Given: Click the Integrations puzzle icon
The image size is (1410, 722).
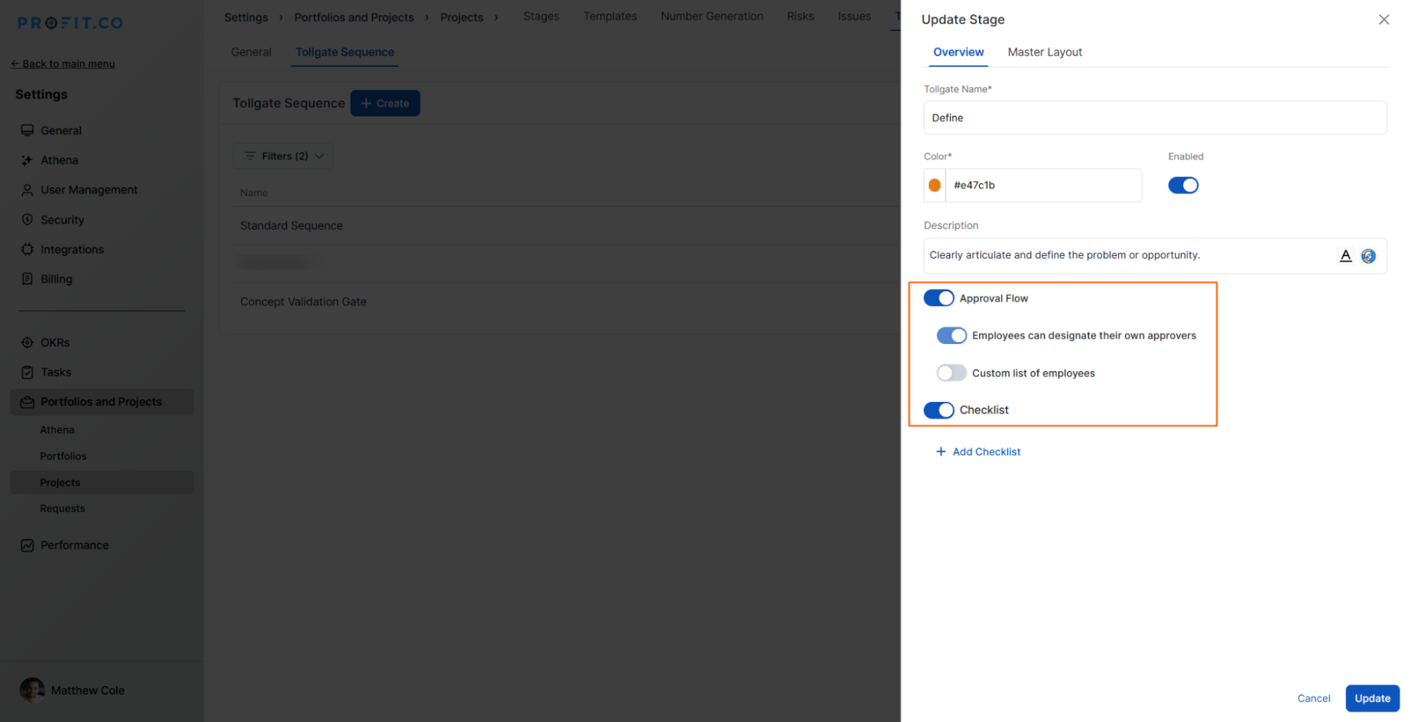Looking at the screenshot, I should [x=28, y=249].
